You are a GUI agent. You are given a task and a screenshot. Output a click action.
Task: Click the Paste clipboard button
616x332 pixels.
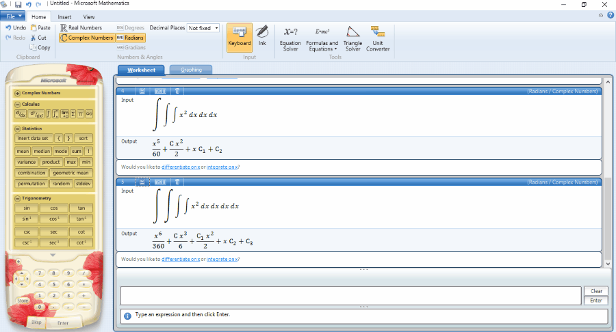tap(40, 28)
